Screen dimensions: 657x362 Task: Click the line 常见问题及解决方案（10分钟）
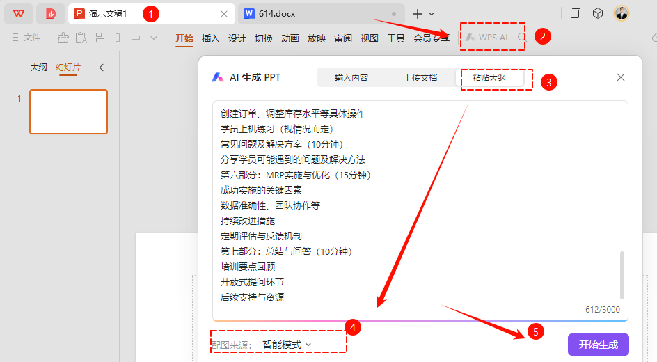[282, 145]
